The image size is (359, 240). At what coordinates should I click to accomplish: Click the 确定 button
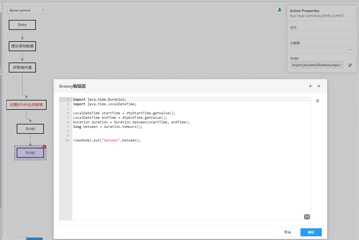[311, 232]
